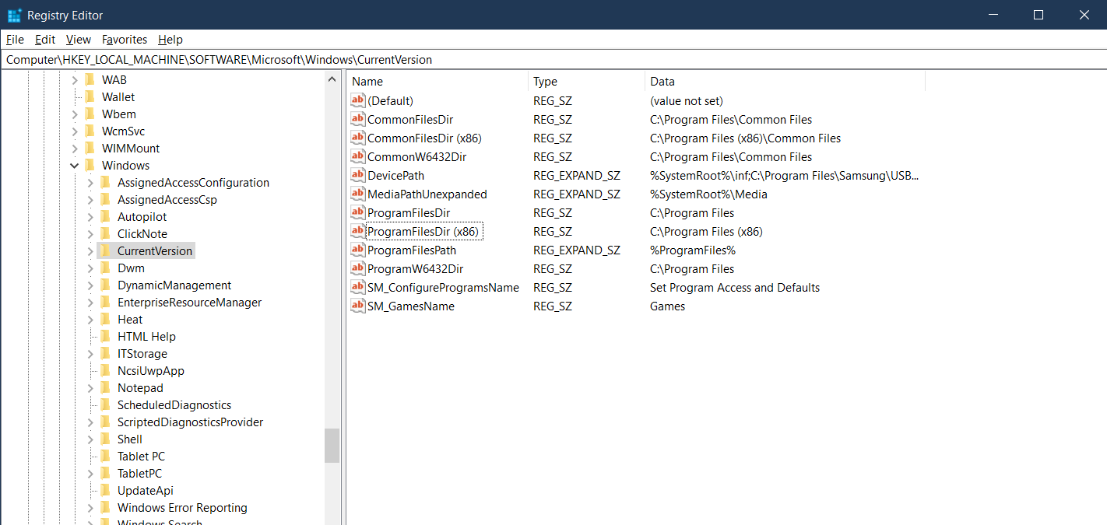
Task: Open the View menu
Action: (x=78, y=40)
